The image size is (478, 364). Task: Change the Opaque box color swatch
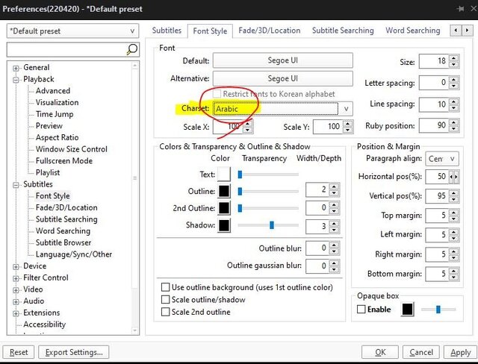point(408,310)
